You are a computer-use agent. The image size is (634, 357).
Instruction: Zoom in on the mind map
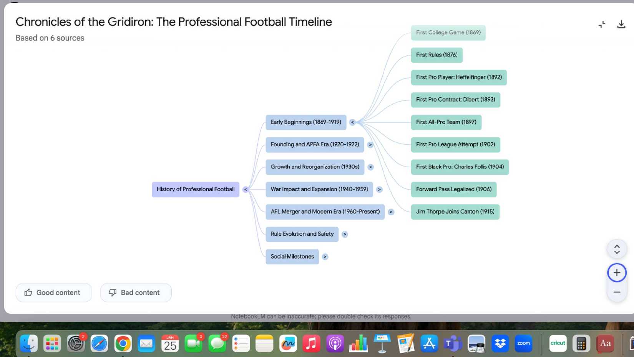pos(616,273)
